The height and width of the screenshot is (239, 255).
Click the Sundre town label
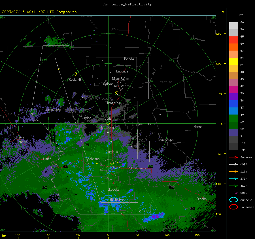[x=86, y=118]
